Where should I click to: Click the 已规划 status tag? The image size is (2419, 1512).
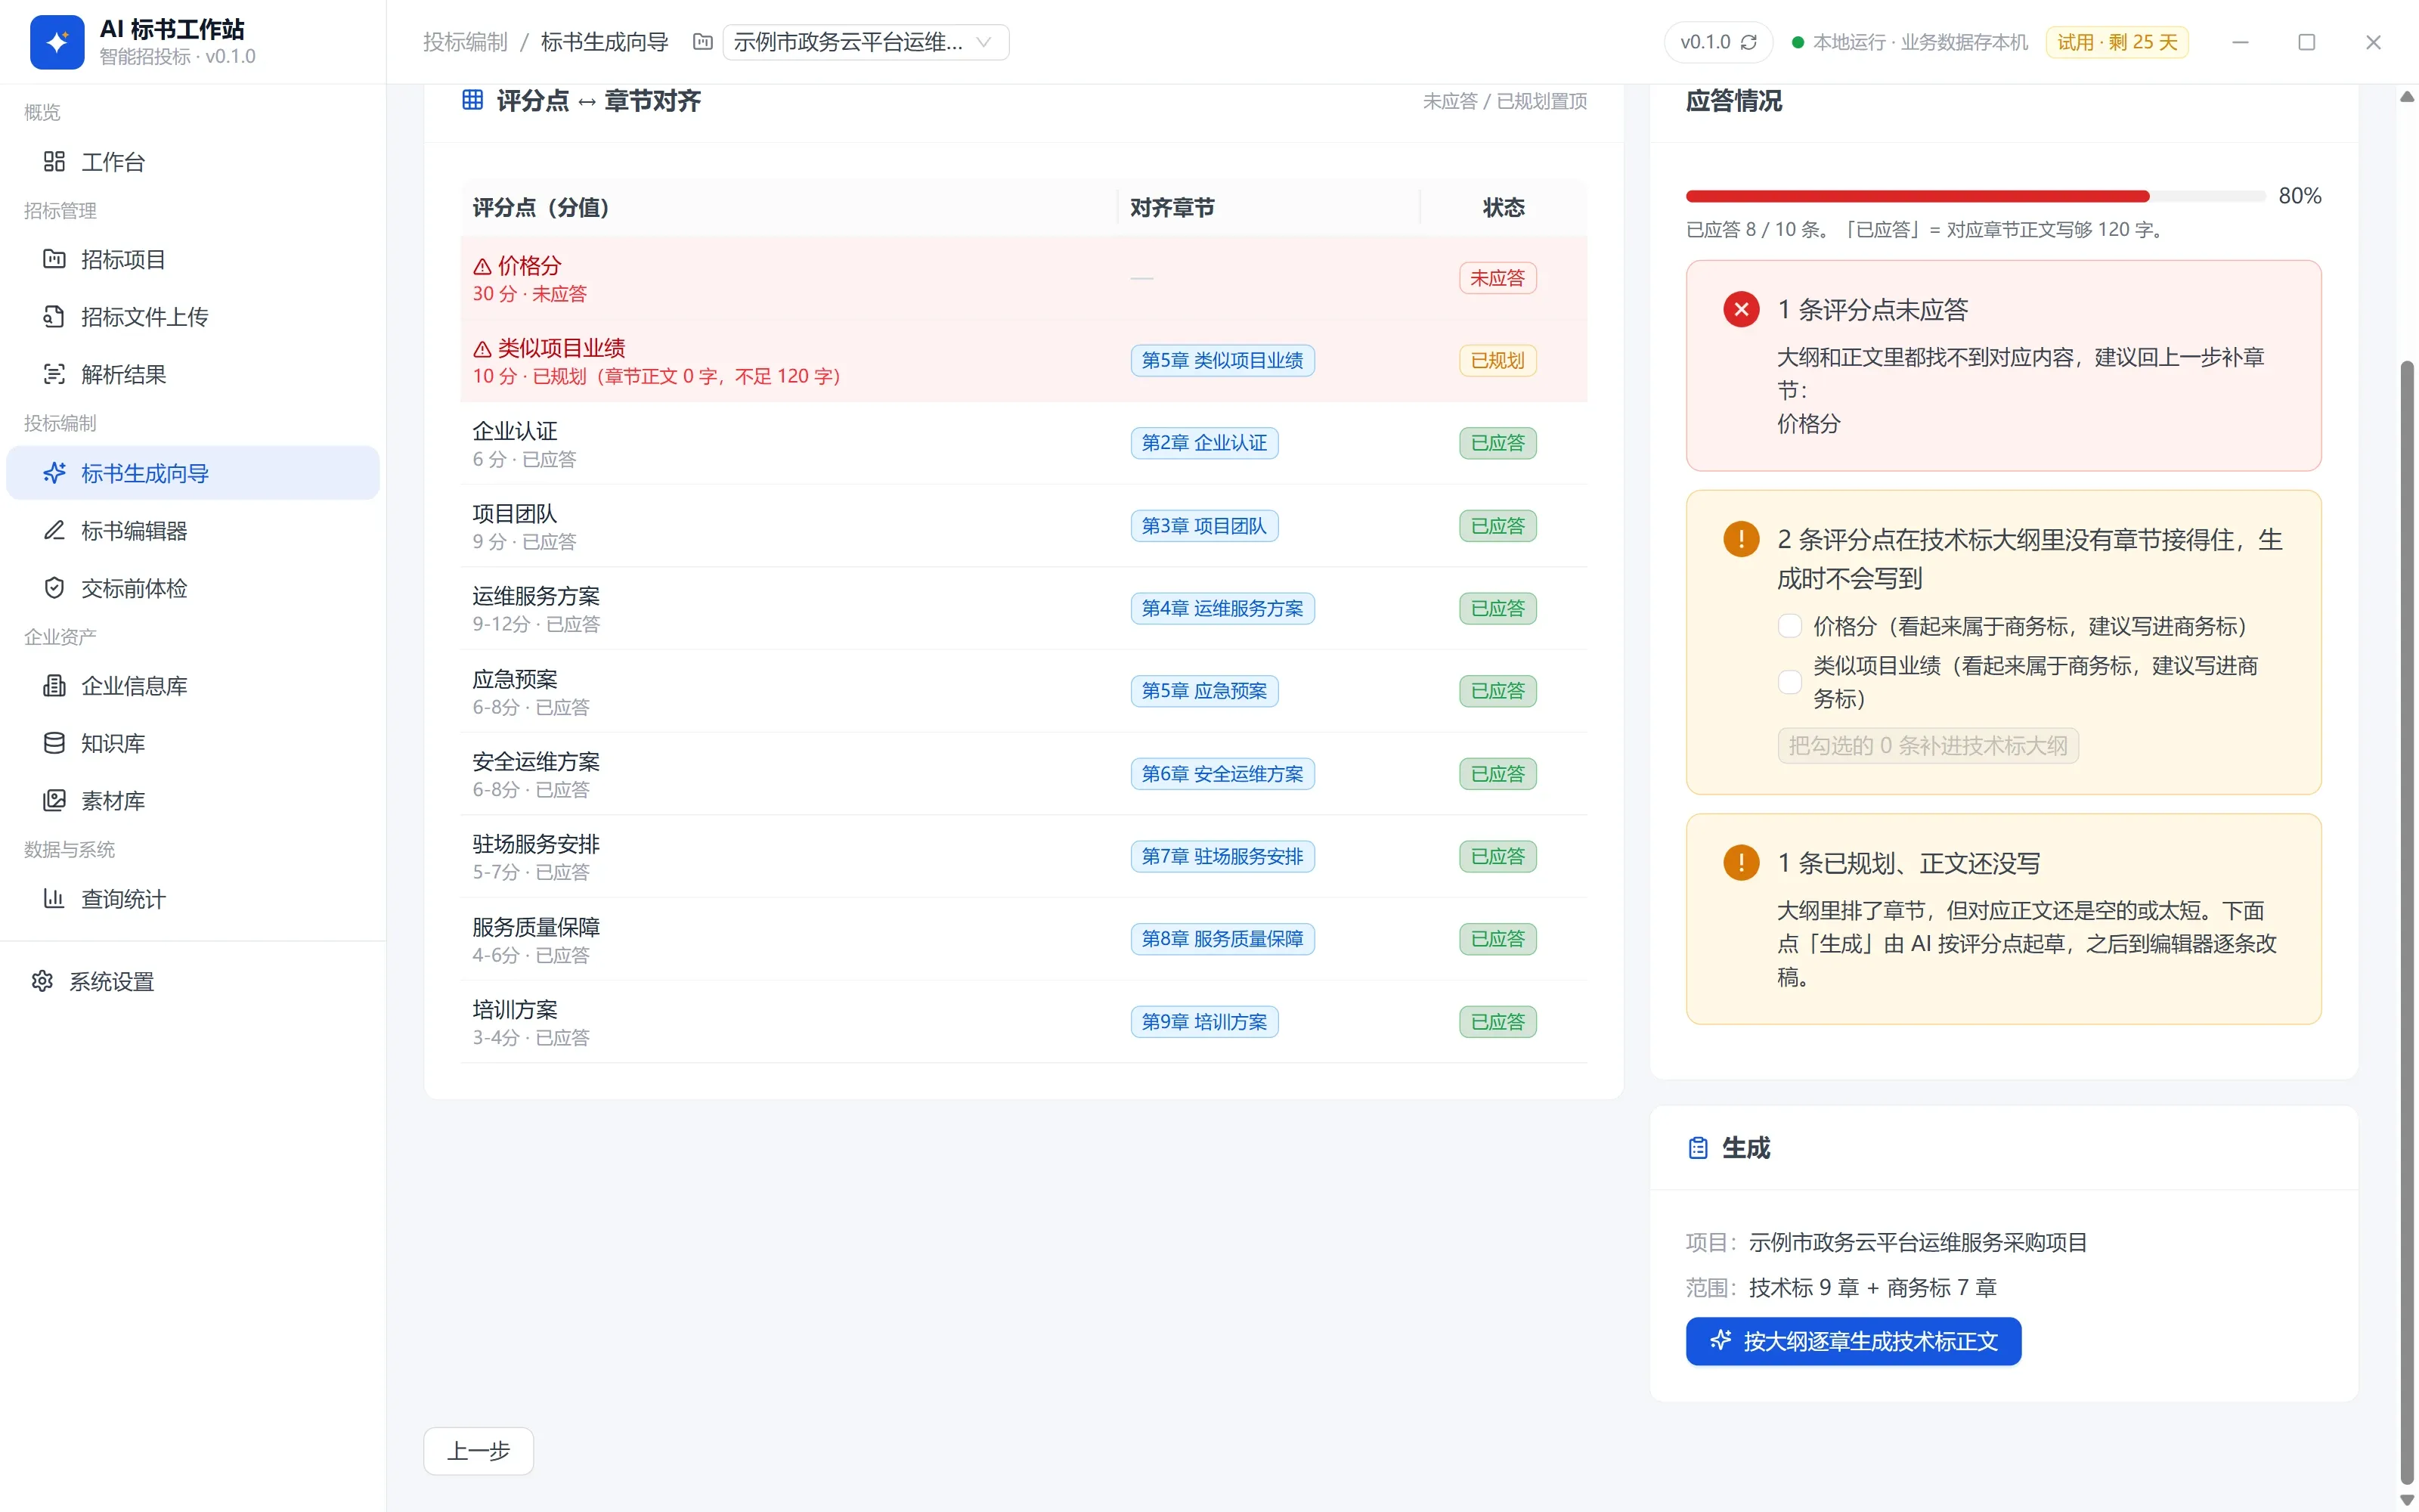click(1498, 360)
